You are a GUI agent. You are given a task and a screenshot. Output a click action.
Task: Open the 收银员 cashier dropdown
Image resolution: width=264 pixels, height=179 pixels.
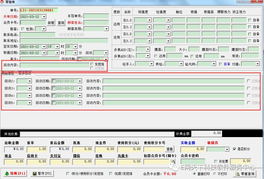(x=227, y=149)
